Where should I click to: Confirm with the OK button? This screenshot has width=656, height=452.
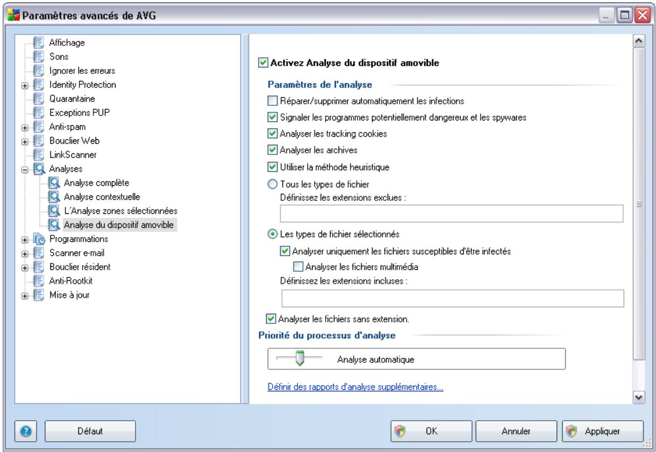pos(430,431)
